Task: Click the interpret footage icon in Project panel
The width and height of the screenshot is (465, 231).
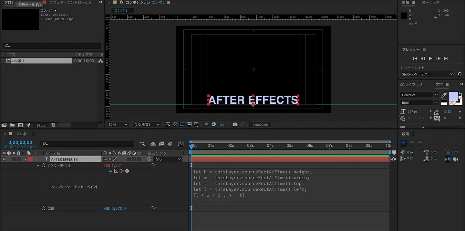Action: (5, 125)
